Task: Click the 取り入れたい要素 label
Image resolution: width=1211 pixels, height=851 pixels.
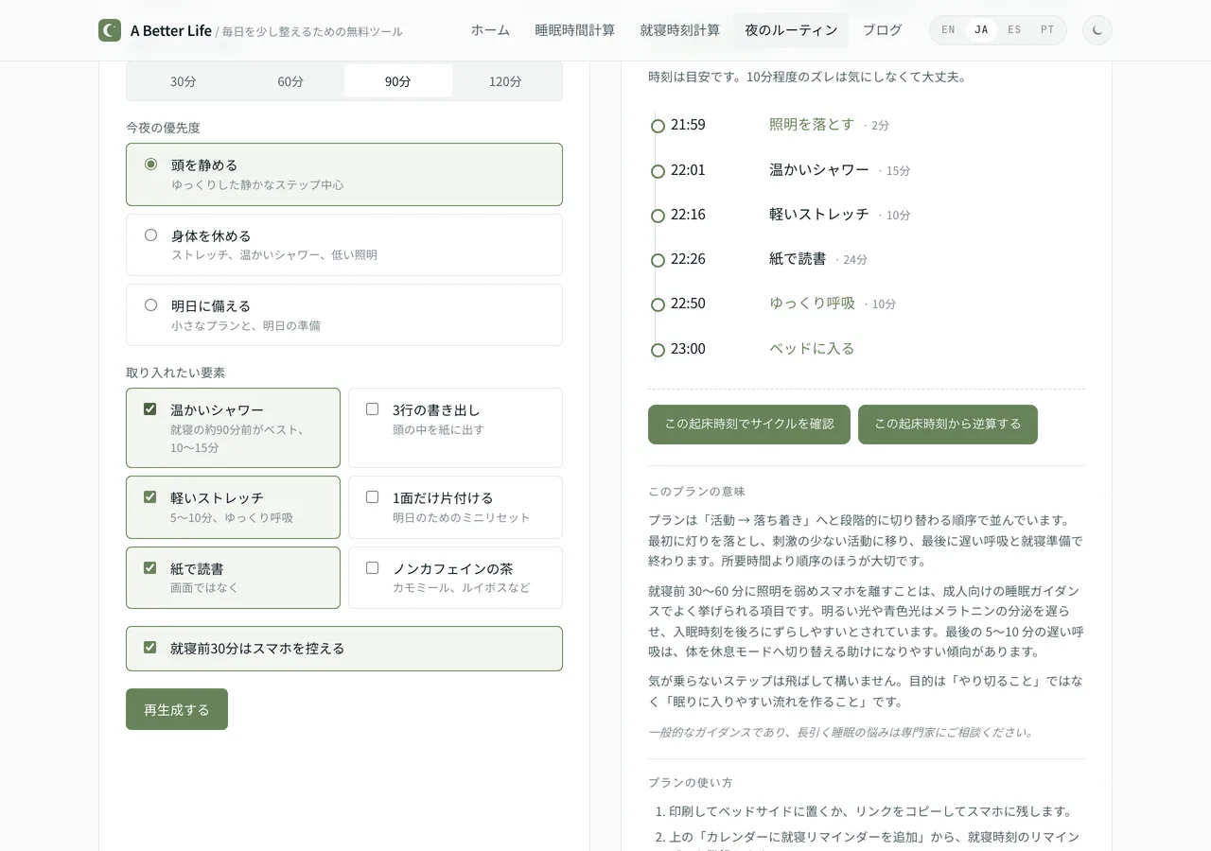Action: coord(175,373)
